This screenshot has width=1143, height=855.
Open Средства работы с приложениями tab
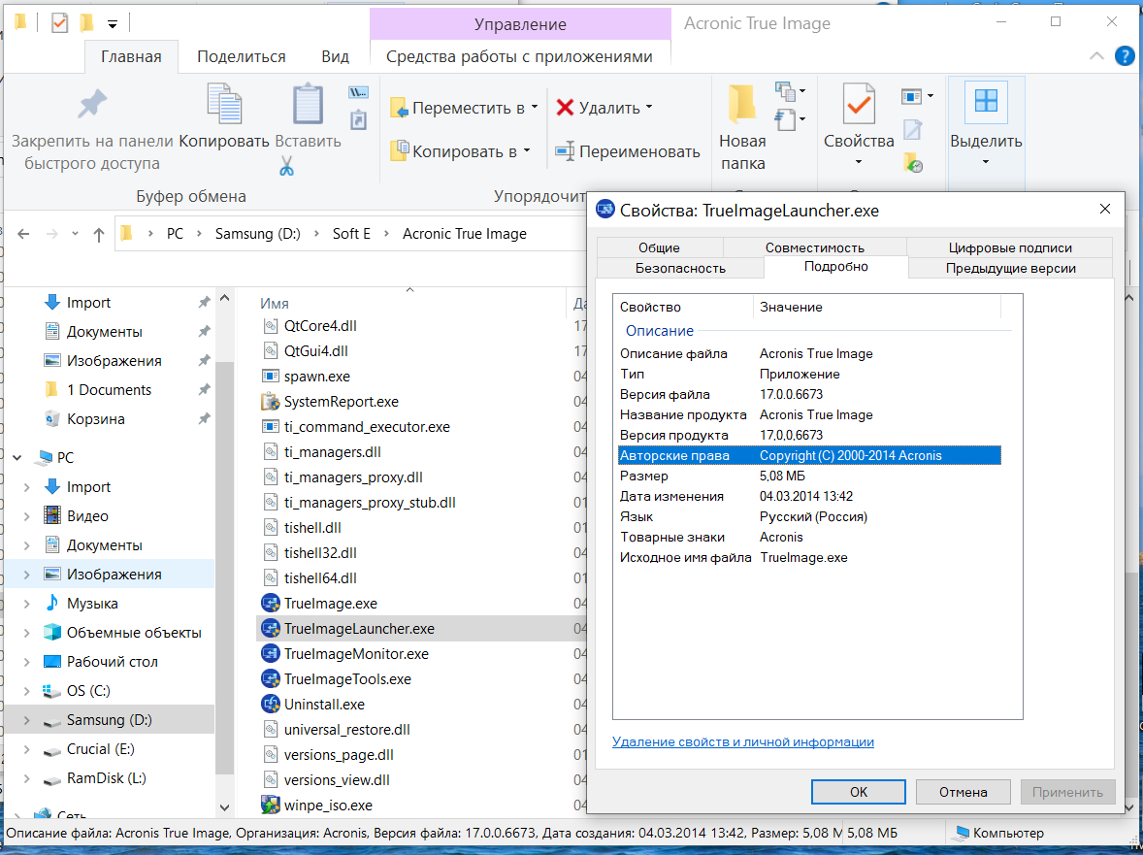519,57
